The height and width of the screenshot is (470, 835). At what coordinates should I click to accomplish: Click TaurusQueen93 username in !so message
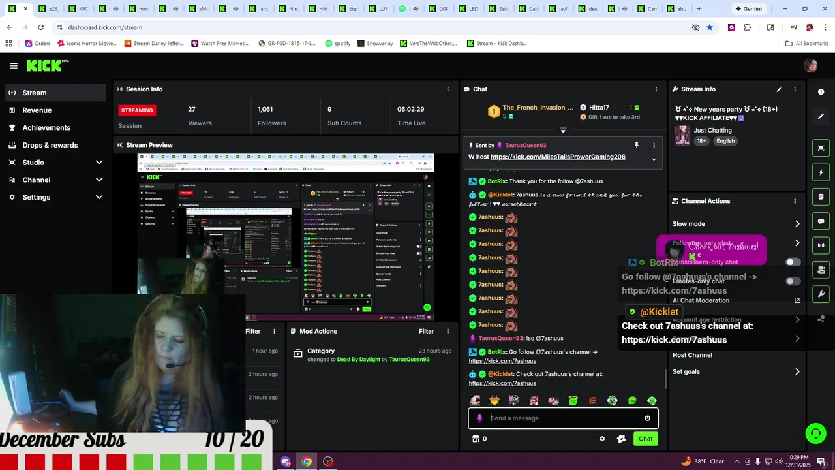(x=501, y=338)
